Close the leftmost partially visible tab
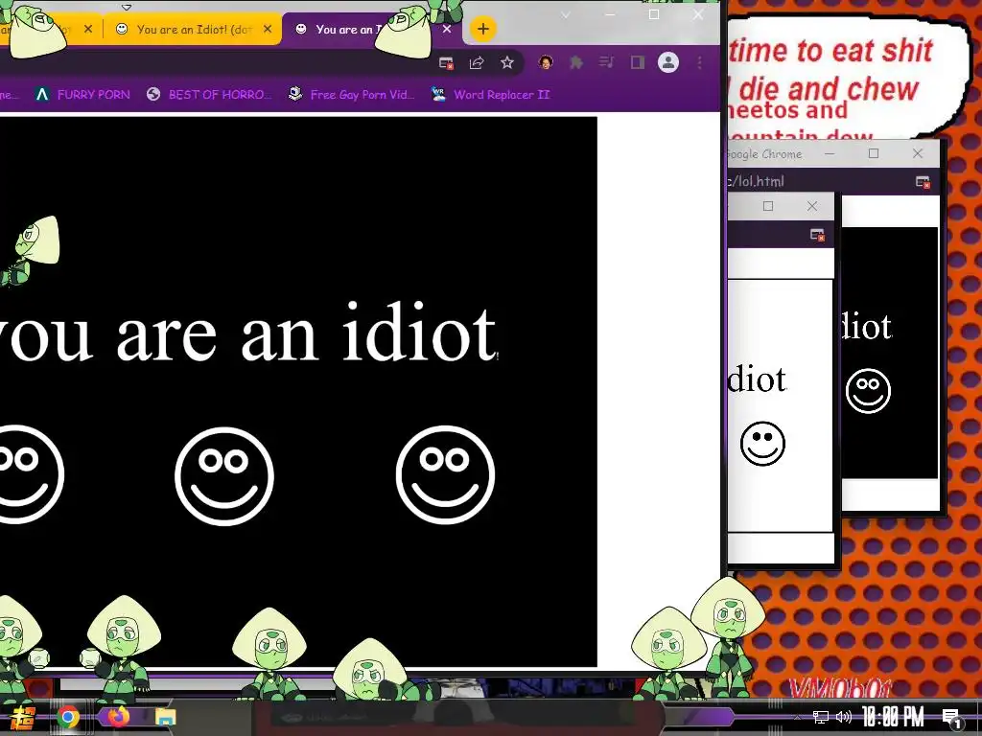The width and height of the screenshot is (982, 736). click(x=88, y=29)
